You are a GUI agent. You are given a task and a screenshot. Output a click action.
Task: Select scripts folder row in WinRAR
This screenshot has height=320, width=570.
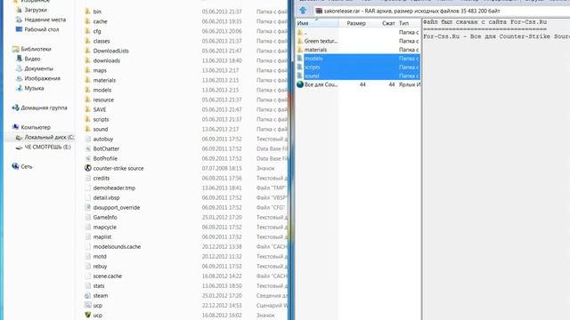click(358, 68)
